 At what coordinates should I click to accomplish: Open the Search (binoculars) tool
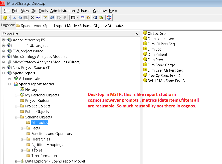pos(52,18)
